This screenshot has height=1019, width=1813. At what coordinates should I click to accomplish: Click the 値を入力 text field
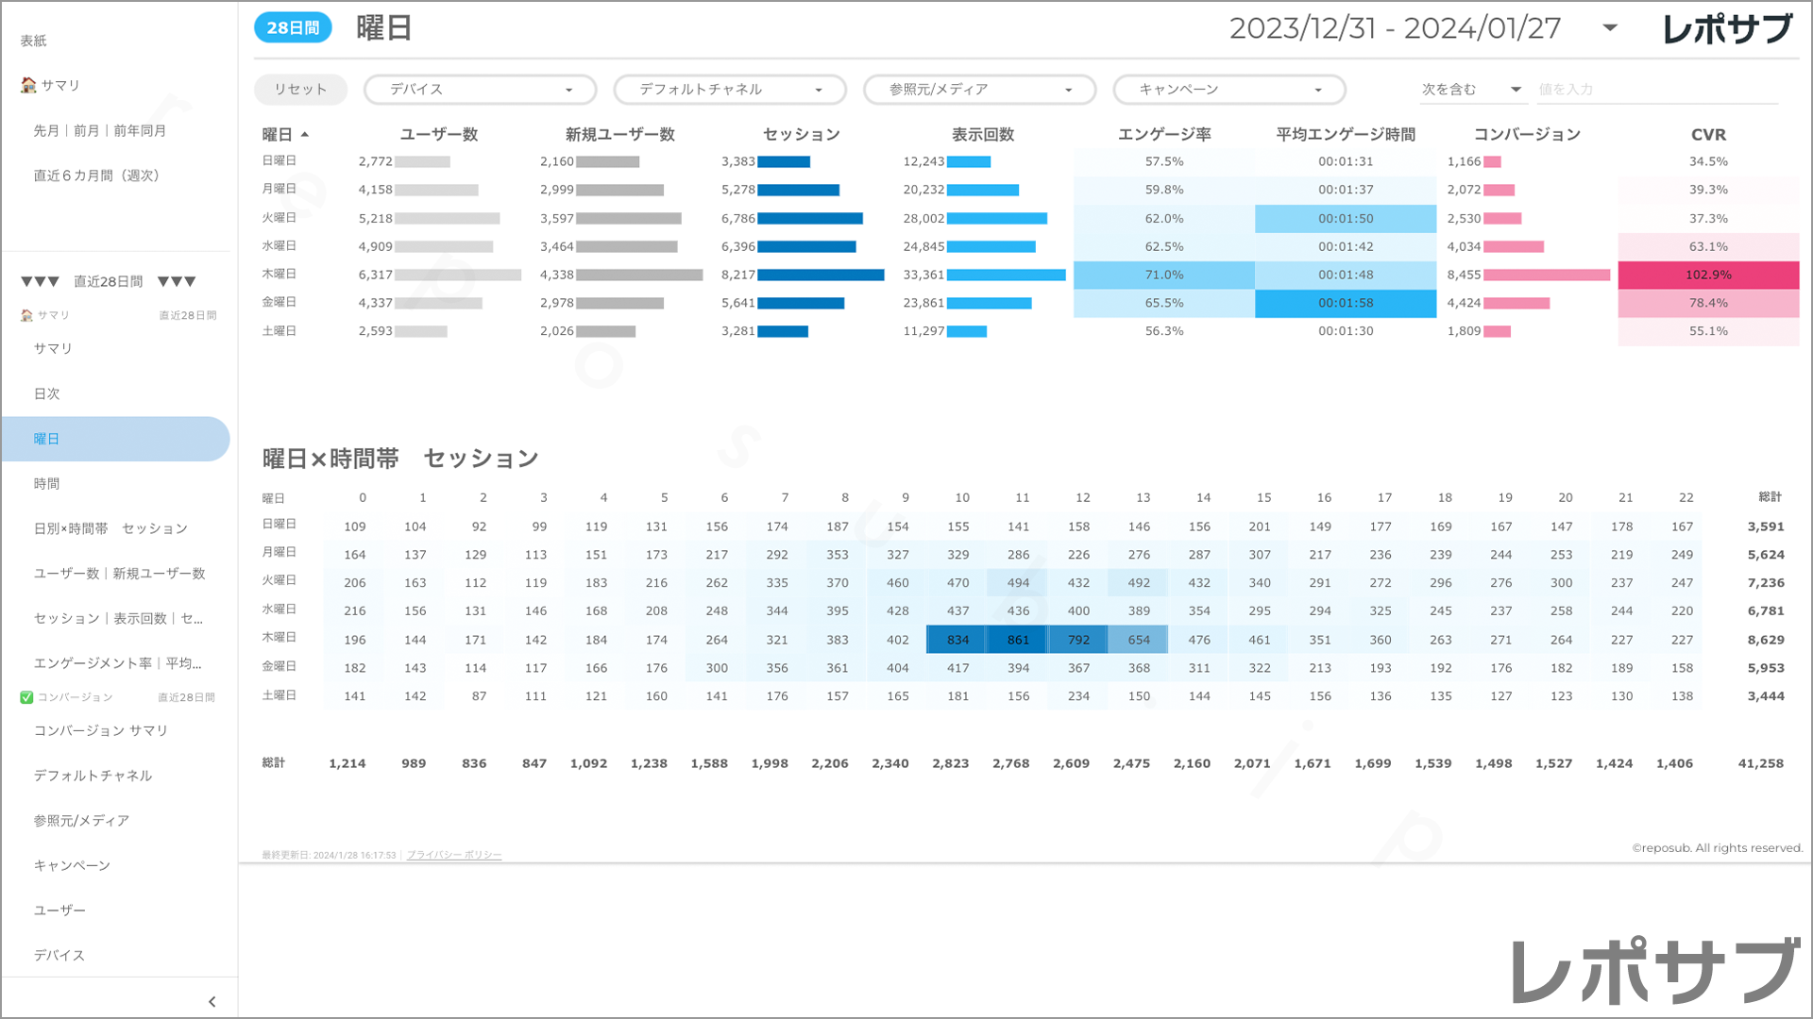(1656, 90)
